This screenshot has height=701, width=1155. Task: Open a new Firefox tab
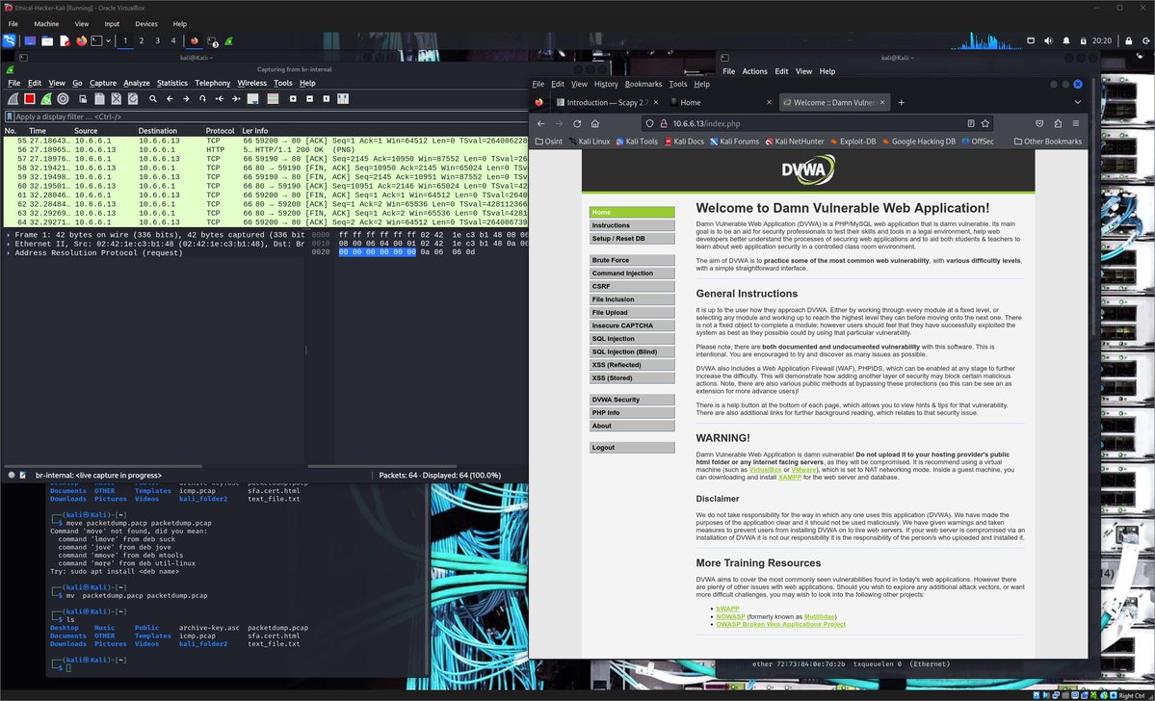point(901,102)
